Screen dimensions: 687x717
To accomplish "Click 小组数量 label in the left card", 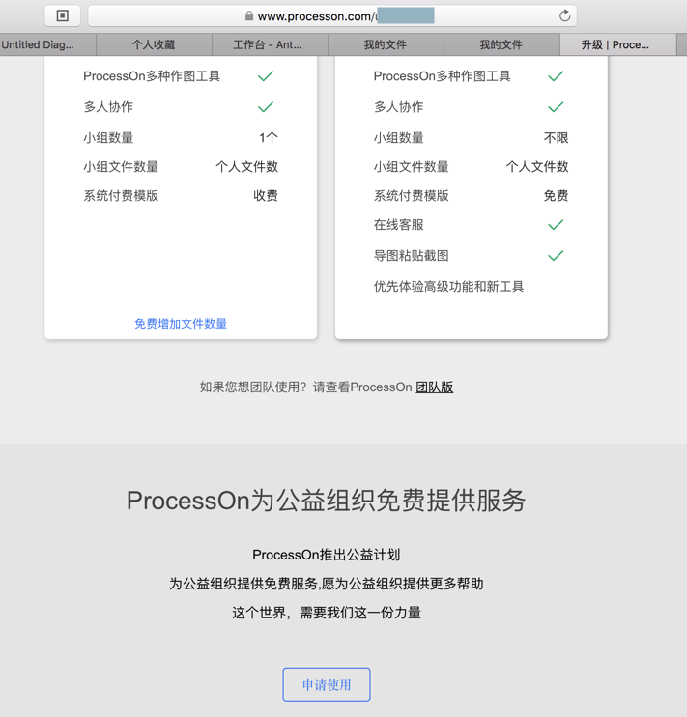I will 108,138.
